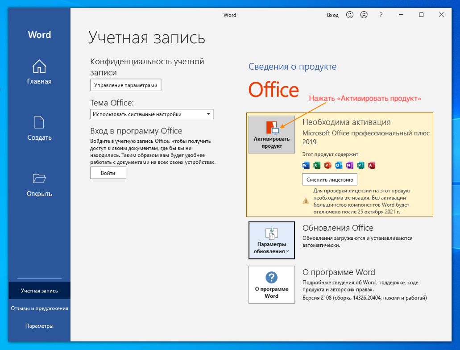Create a new document via Создать

point(39,128)
